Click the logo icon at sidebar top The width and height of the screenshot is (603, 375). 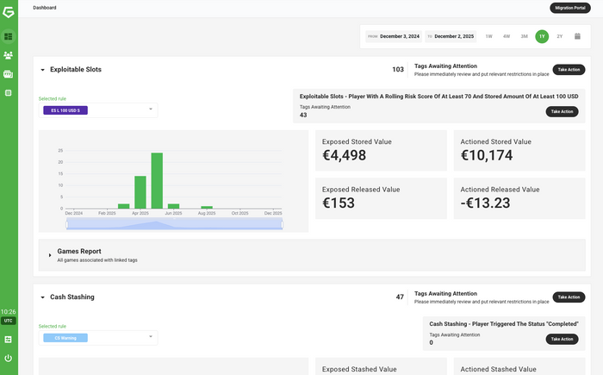[x=9, y=13]
